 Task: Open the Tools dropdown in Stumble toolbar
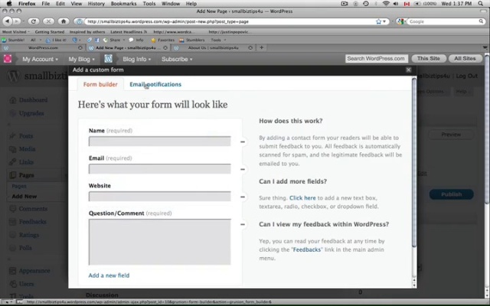click(218, 40)
